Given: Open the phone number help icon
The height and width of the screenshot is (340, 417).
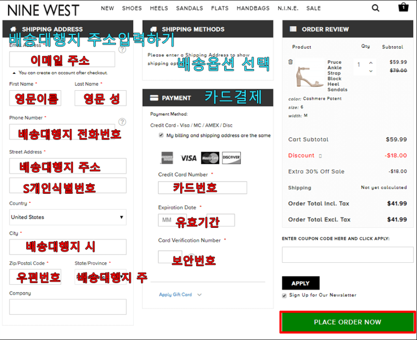Looking at the screenshot, I should [122, 122].
